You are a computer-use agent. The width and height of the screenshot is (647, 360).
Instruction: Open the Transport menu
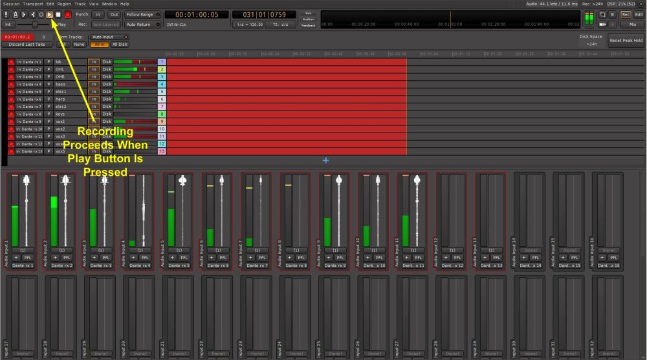33,4
